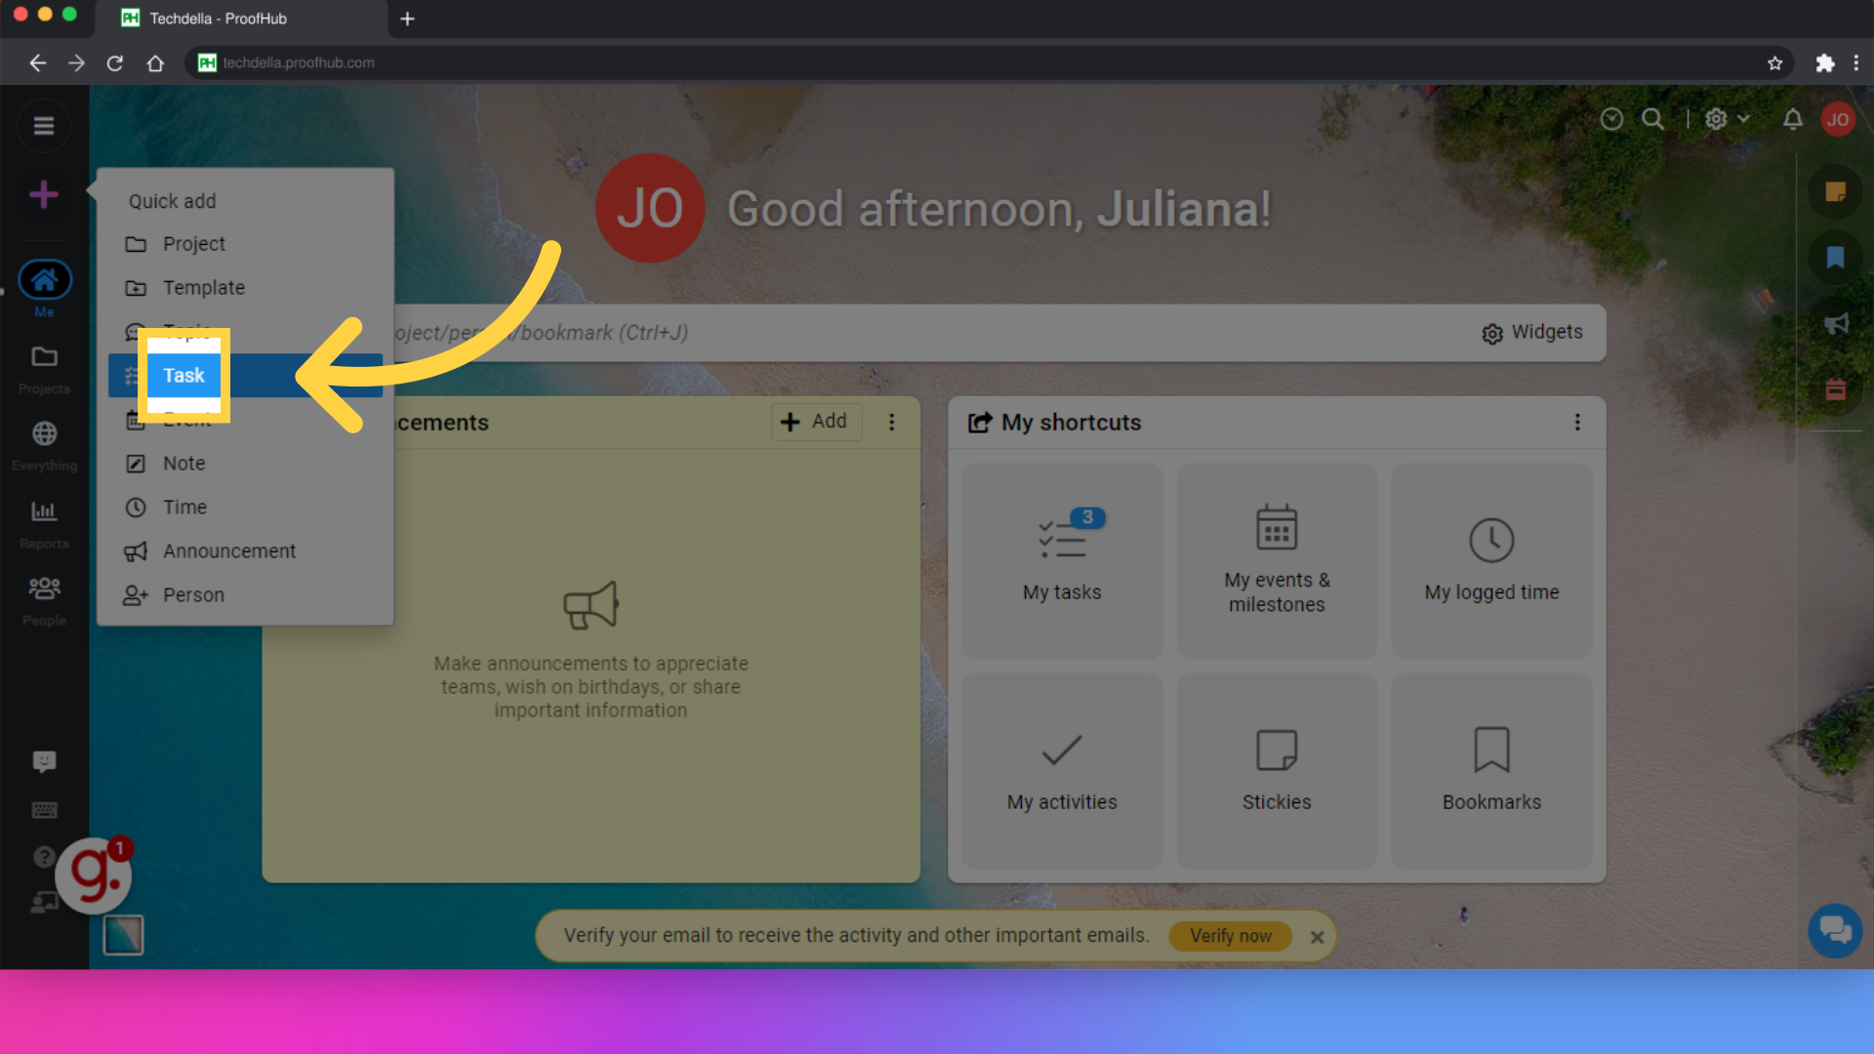Click Verify now email confirmation button

[1229, 936]
